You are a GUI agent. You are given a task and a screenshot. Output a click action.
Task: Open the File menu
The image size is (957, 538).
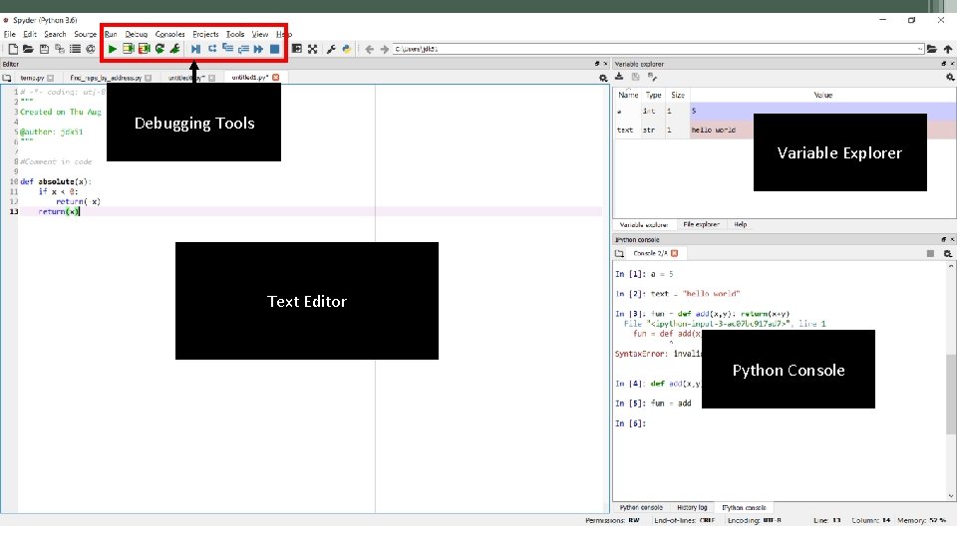[10, 34]
